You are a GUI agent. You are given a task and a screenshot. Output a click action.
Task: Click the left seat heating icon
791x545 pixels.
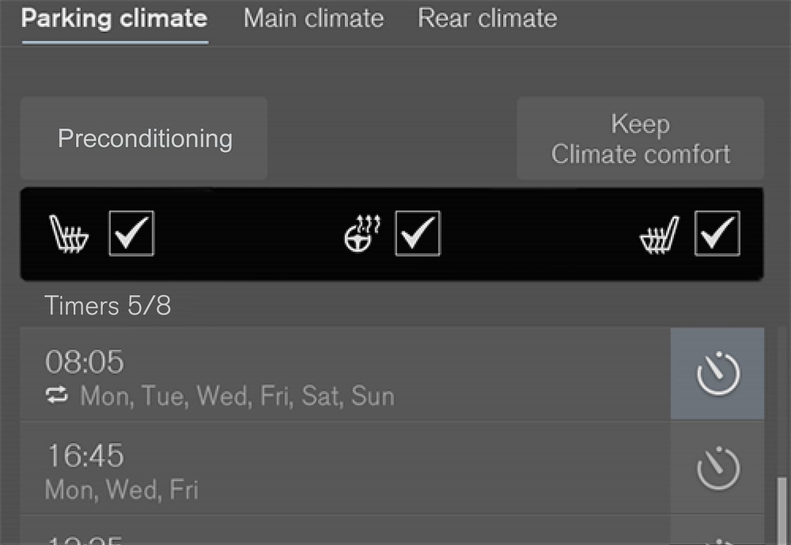[69, 233]
